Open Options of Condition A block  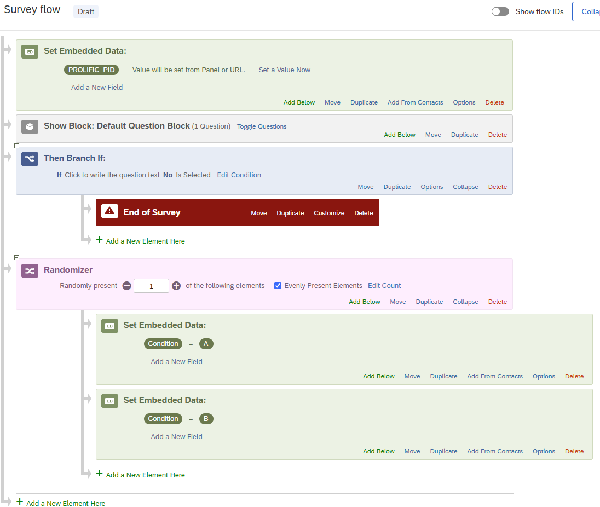coord(544,376)
